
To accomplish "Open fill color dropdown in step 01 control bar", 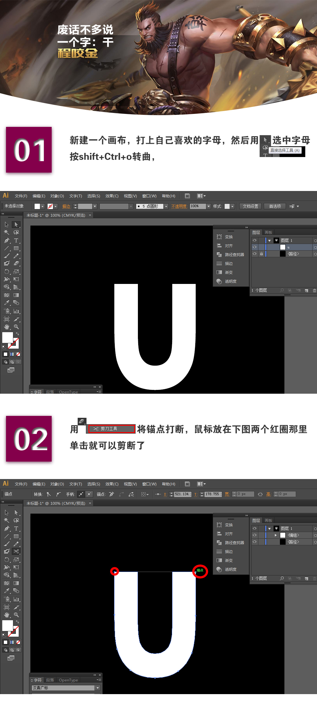I will point(42,206).
